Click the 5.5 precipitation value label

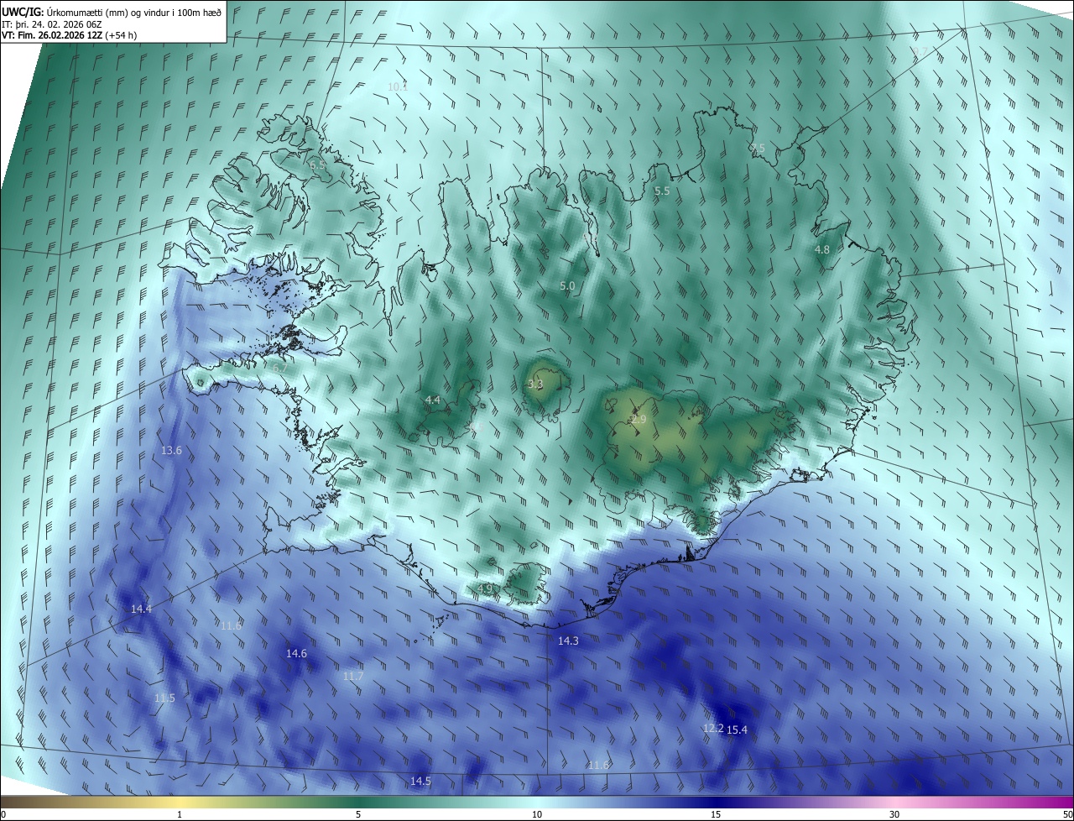pos(662,191)
